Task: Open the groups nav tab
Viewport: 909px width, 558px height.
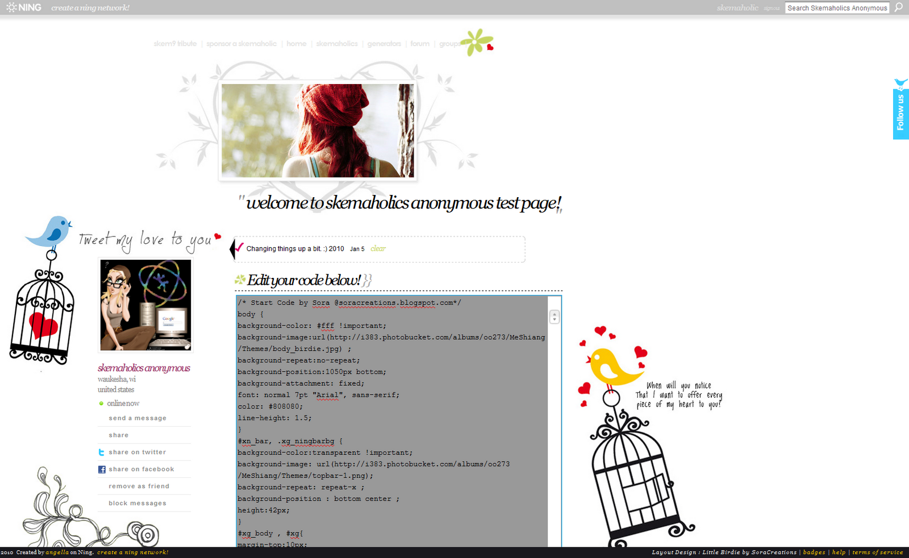Action: 450,44
